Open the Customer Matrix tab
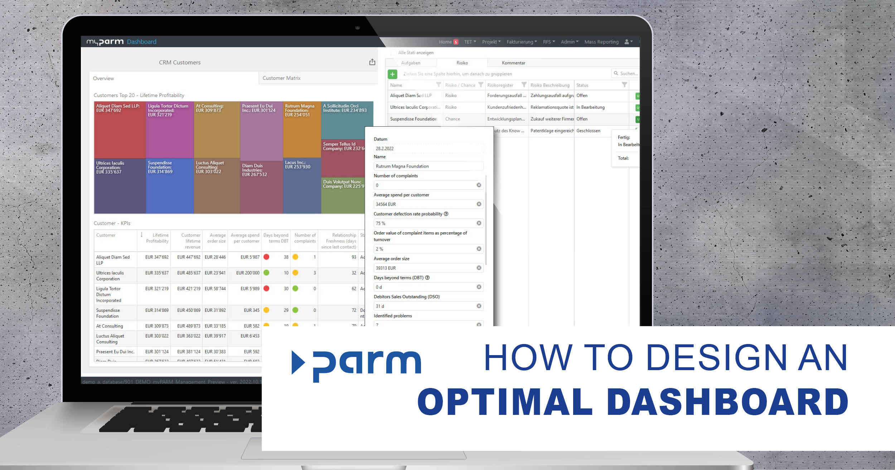The height and width of the screenshot is (470, 895). 282,78
